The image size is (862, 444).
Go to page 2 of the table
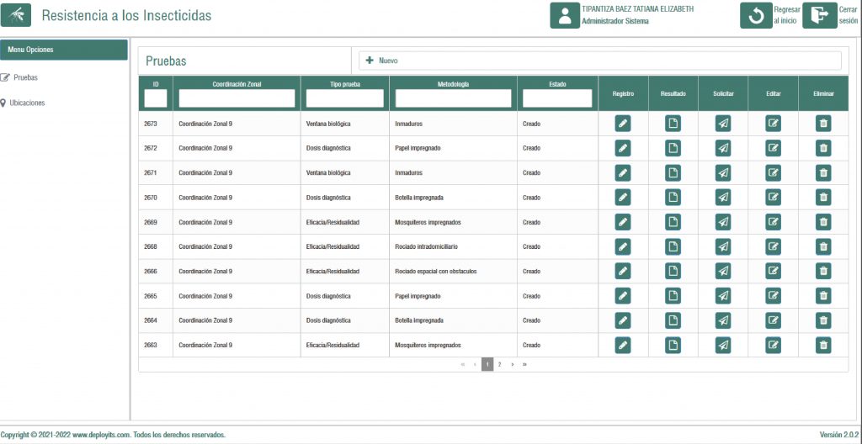click(x=499, y=365)
